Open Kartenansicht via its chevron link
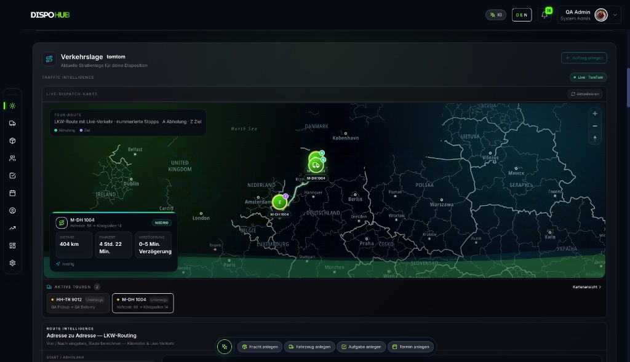This screenshot has width=630, height=362. point(586,287)
